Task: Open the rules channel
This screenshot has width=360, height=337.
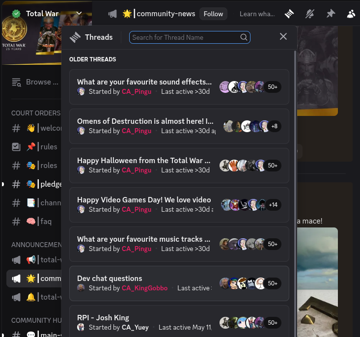Action: [x=34, y=147]
